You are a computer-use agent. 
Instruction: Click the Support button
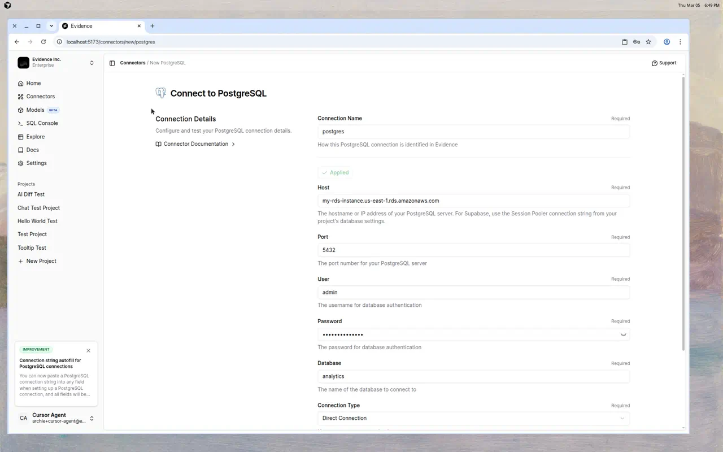664,63
